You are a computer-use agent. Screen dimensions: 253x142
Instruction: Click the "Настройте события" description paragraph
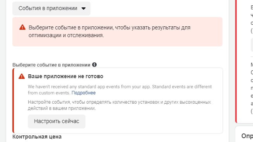pos(120,105)
